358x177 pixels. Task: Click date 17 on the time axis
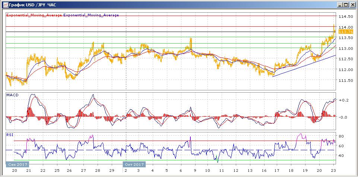point(278,170)
